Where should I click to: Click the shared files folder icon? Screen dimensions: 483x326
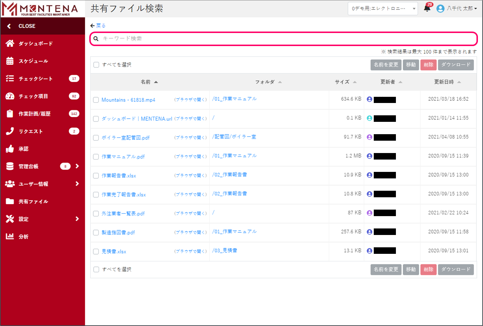coord(10,201)
